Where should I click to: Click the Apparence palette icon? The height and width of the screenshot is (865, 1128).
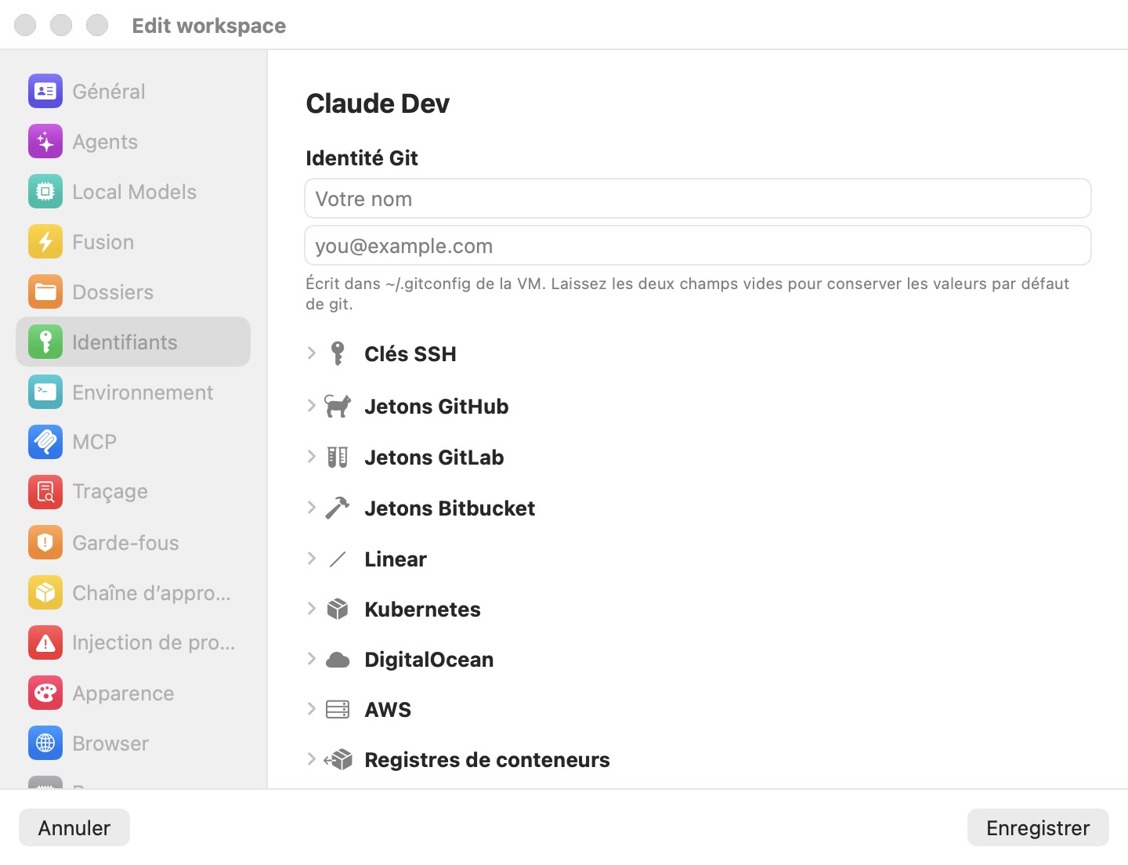point(45,693)
